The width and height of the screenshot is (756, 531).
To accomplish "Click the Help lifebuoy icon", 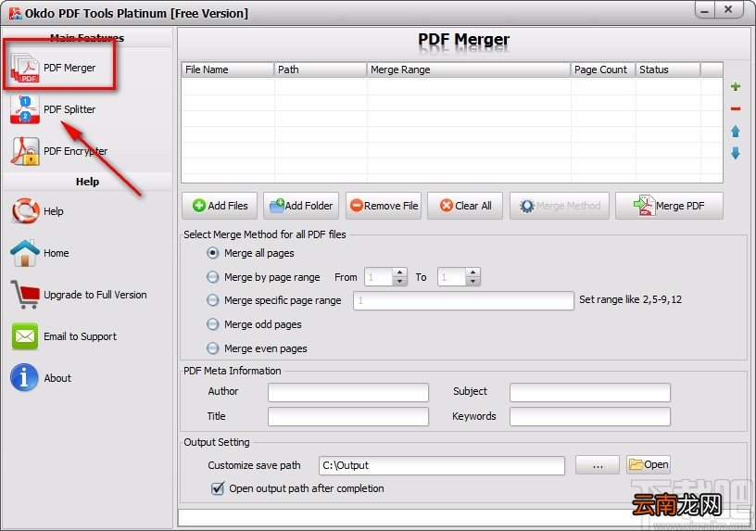I will [25, 211].
